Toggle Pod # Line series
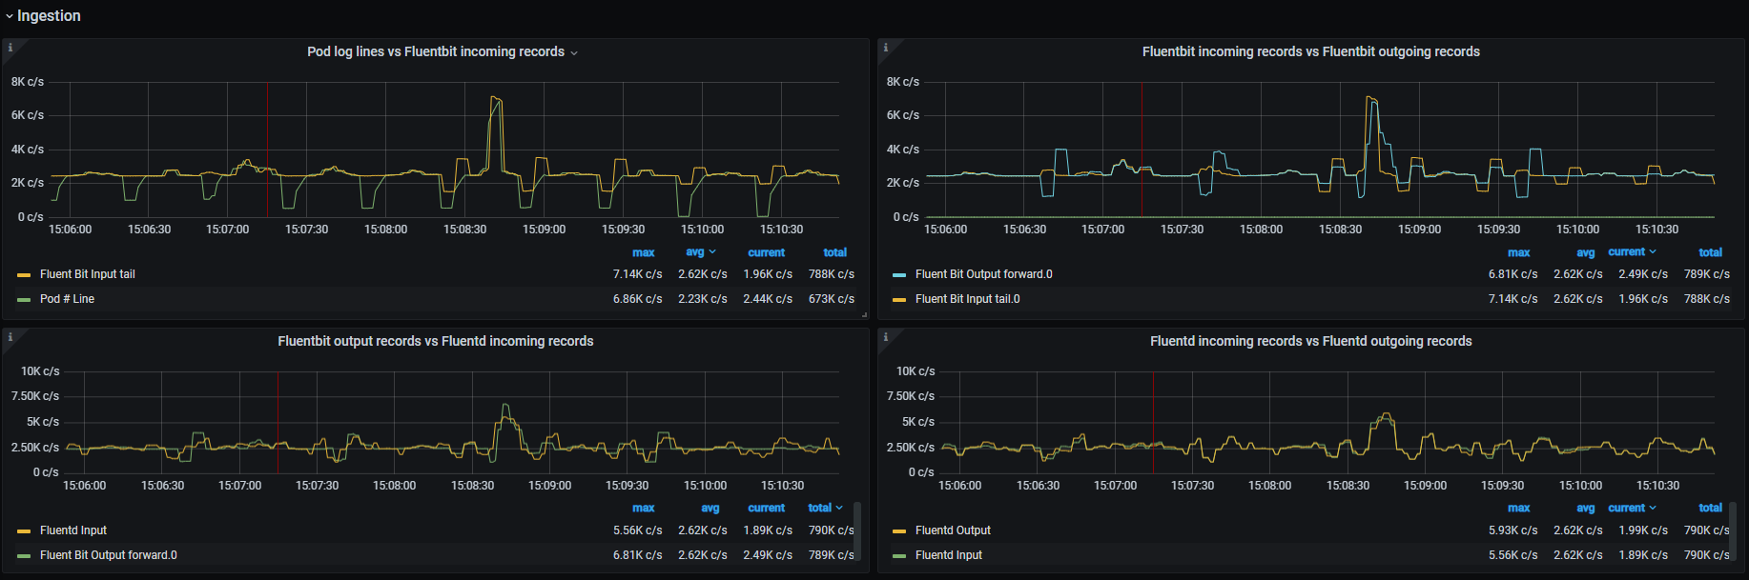The image size is (1749, 580). coord(67,299)
